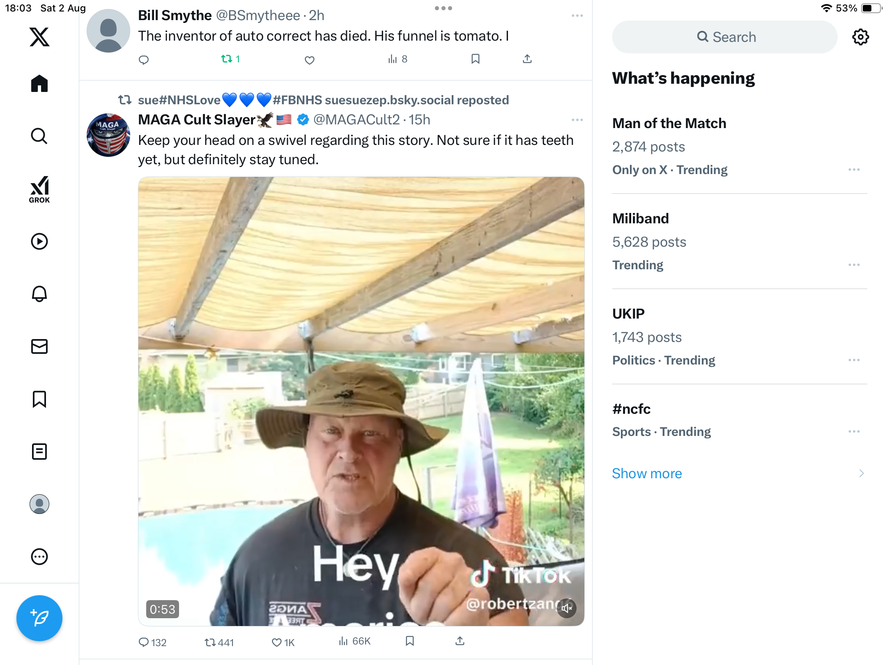Open more options for Miliband trend

click(x=854, y=265)
